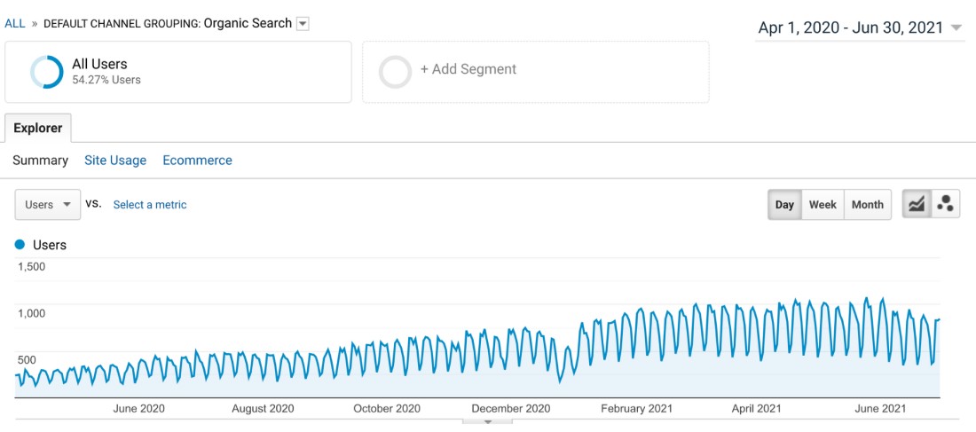
Task: Open the date range picker
Action: point(859,27)
